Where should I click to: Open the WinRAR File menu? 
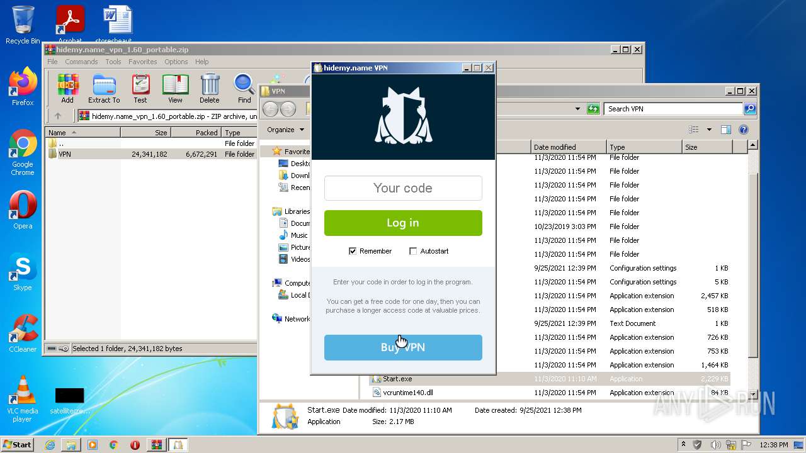click(x=52, y=62)
